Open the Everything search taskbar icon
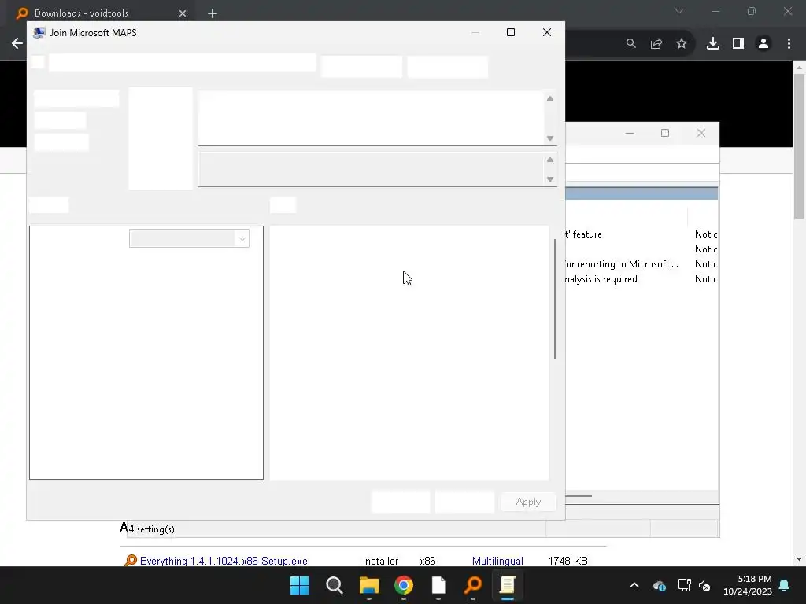Screen dimensions: 806x604 473,585
